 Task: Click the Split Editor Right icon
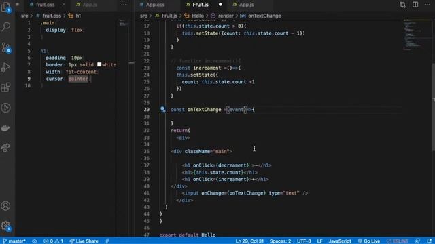pyautogui.click(x=415, y=5)
